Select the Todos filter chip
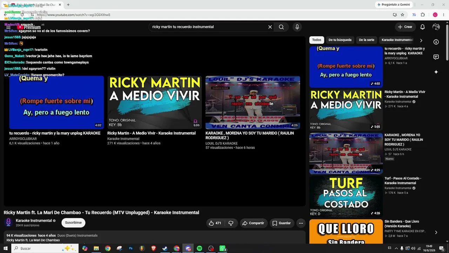This screenshot has width=449, height=253. pos(316,40)
